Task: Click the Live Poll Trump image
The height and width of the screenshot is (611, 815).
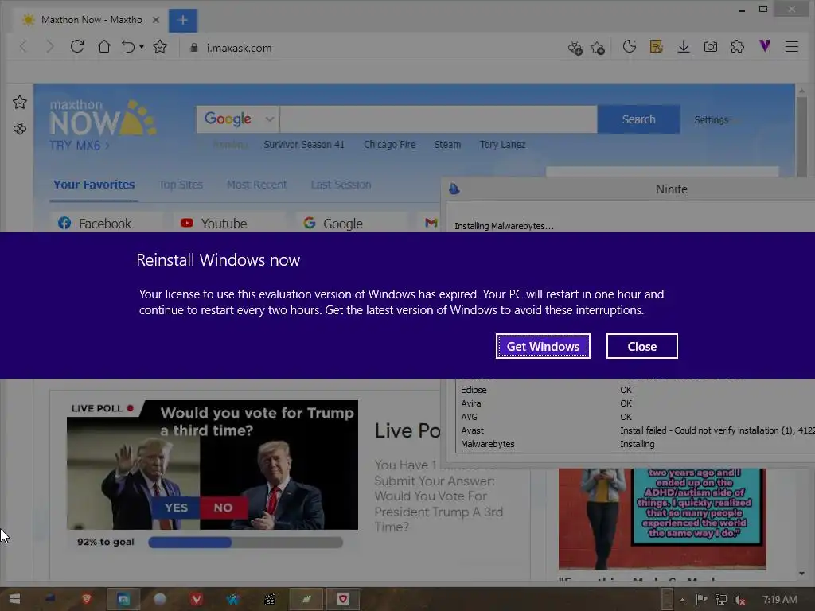Action: (x=212, y=465)
